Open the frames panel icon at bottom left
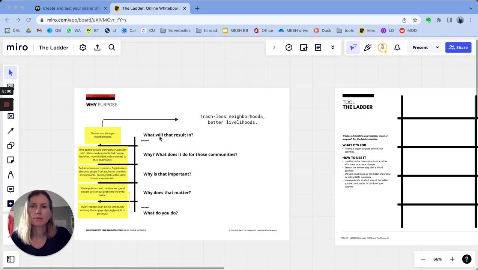This screenshot has height=270, width=478. 11,259
